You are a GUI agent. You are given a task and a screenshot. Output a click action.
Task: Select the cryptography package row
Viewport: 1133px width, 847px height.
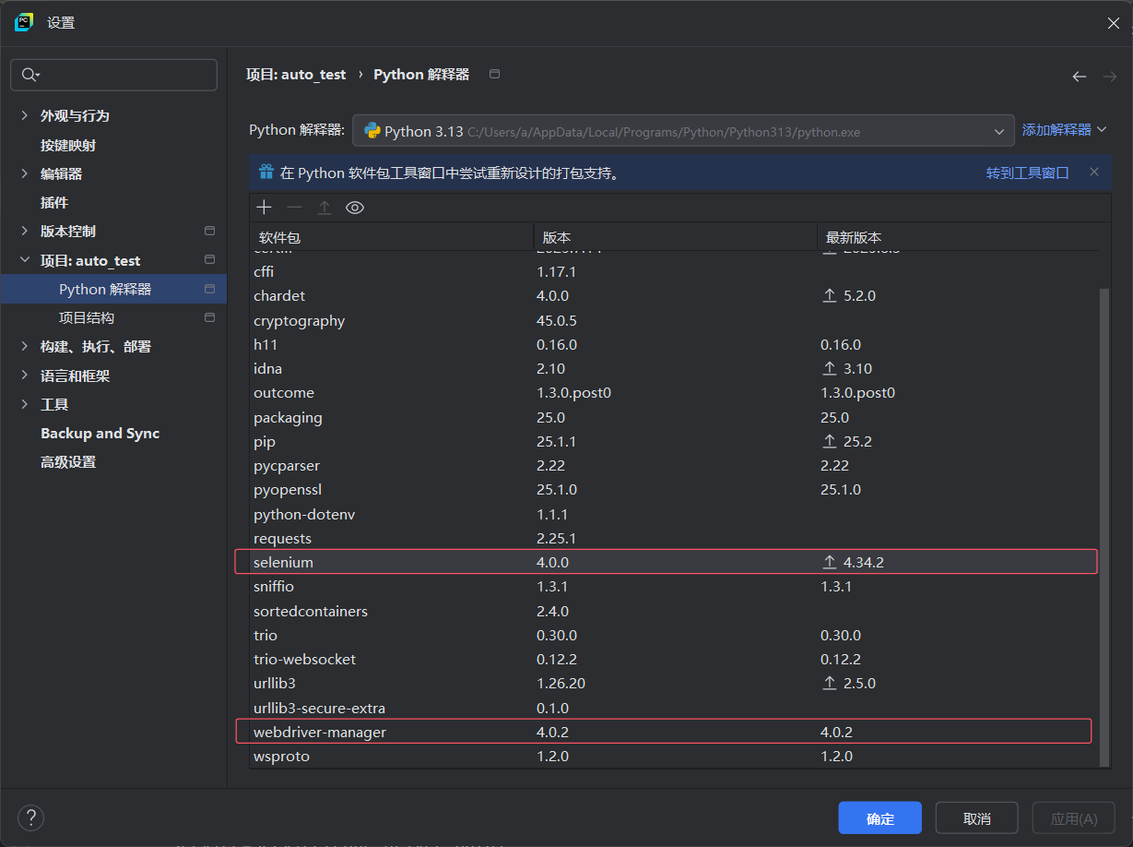[x=674, y=321]
